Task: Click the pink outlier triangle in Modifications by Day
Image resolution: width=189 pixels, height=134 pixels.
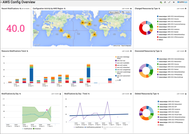Action: pyautogui.click(x=47, y=110)
